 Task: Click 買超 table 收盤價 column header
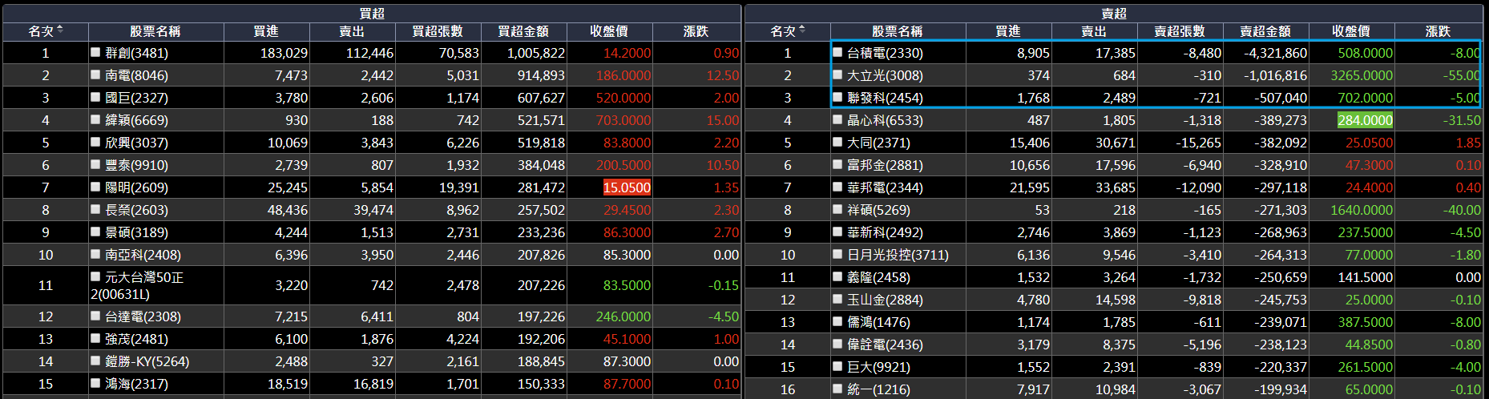coord(609,31)
